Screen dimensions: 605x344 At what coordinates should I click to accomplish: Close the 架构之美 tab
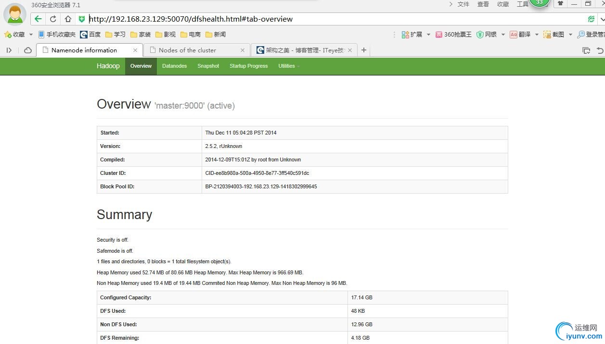click(x=350, y=50)
